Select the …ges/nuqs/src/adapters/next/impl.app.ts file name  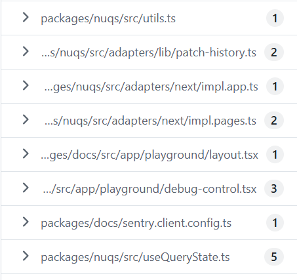tap(151, 87)
